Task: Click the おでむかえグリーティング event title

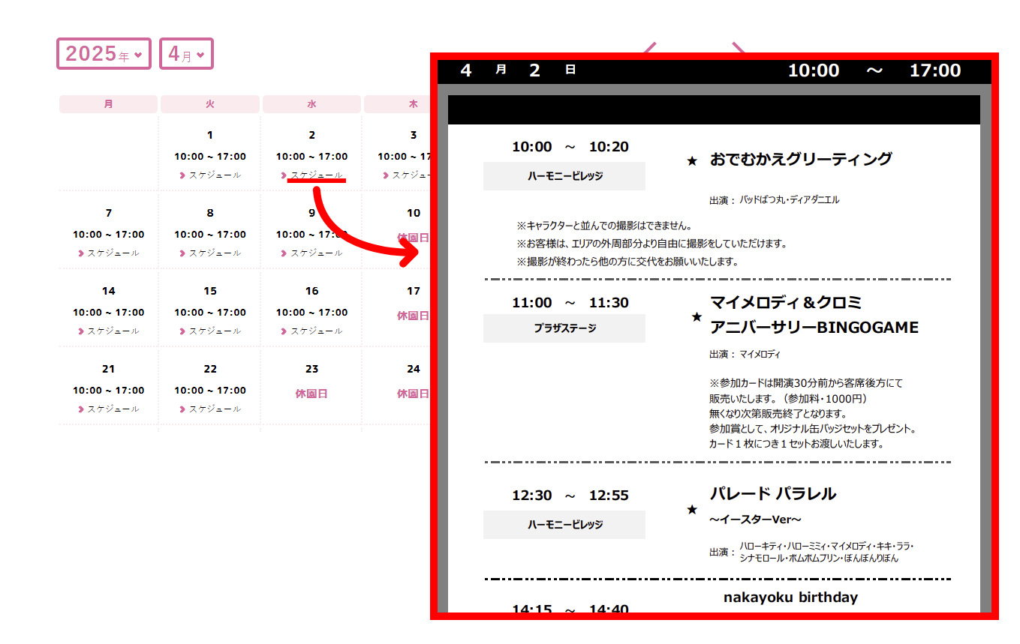Action: click(x=801, y=159)
